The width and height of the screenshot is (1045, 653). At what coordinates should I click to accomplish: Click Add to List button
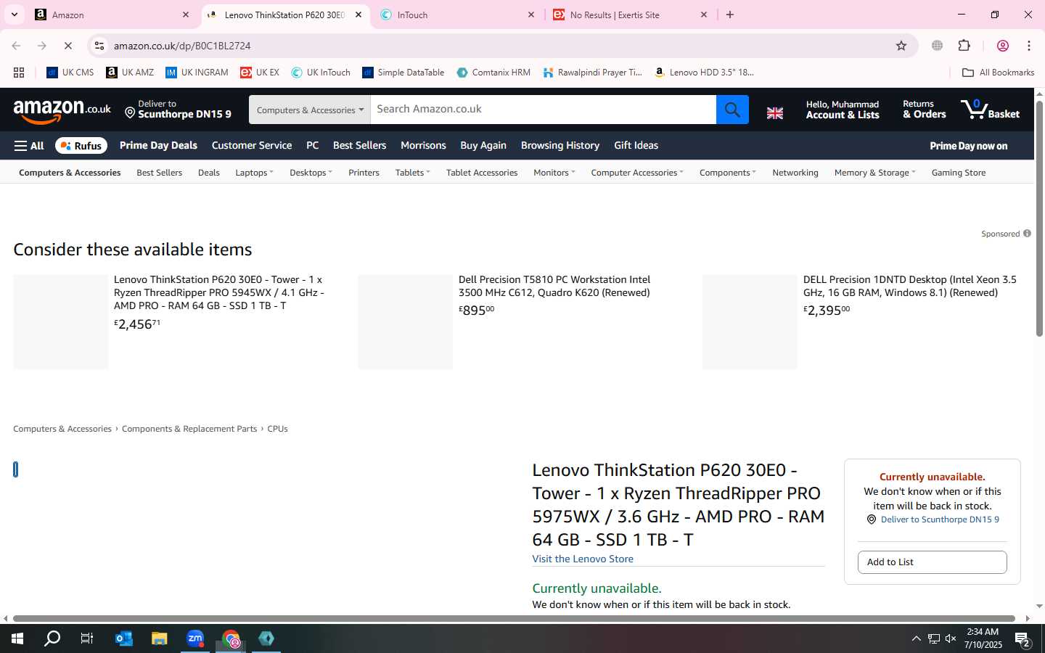point(932,562)
